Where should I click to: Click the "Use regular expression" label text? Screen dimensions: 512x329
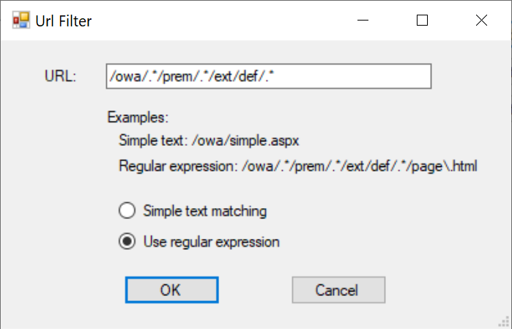[x=211, y=241]
